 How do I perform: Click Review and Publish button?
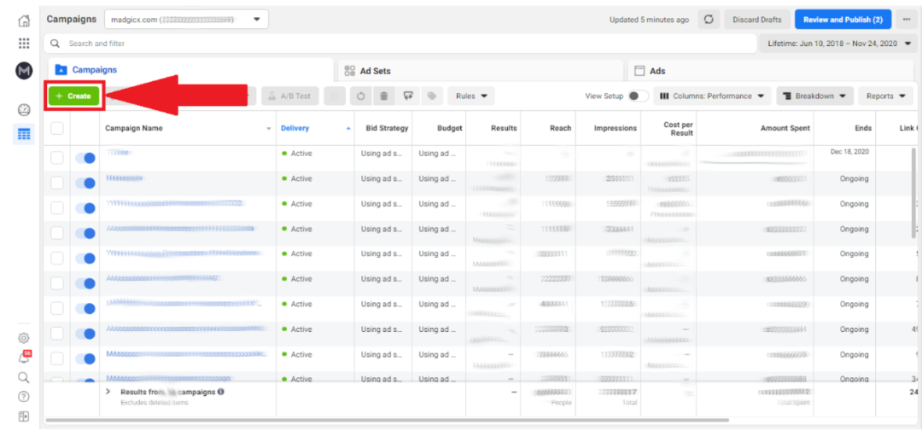pyautogui.click(x=843, y=20)
